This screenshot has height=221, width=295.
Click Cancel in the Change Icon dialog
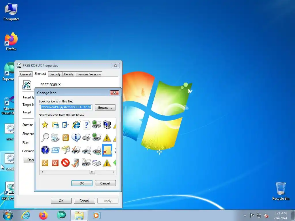pos(105,183)
